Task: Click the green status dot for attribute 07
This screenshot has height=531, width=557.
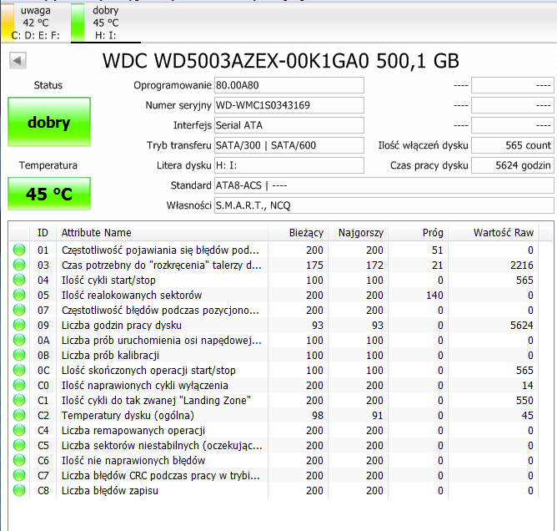Action: click(x=19, y=310)
